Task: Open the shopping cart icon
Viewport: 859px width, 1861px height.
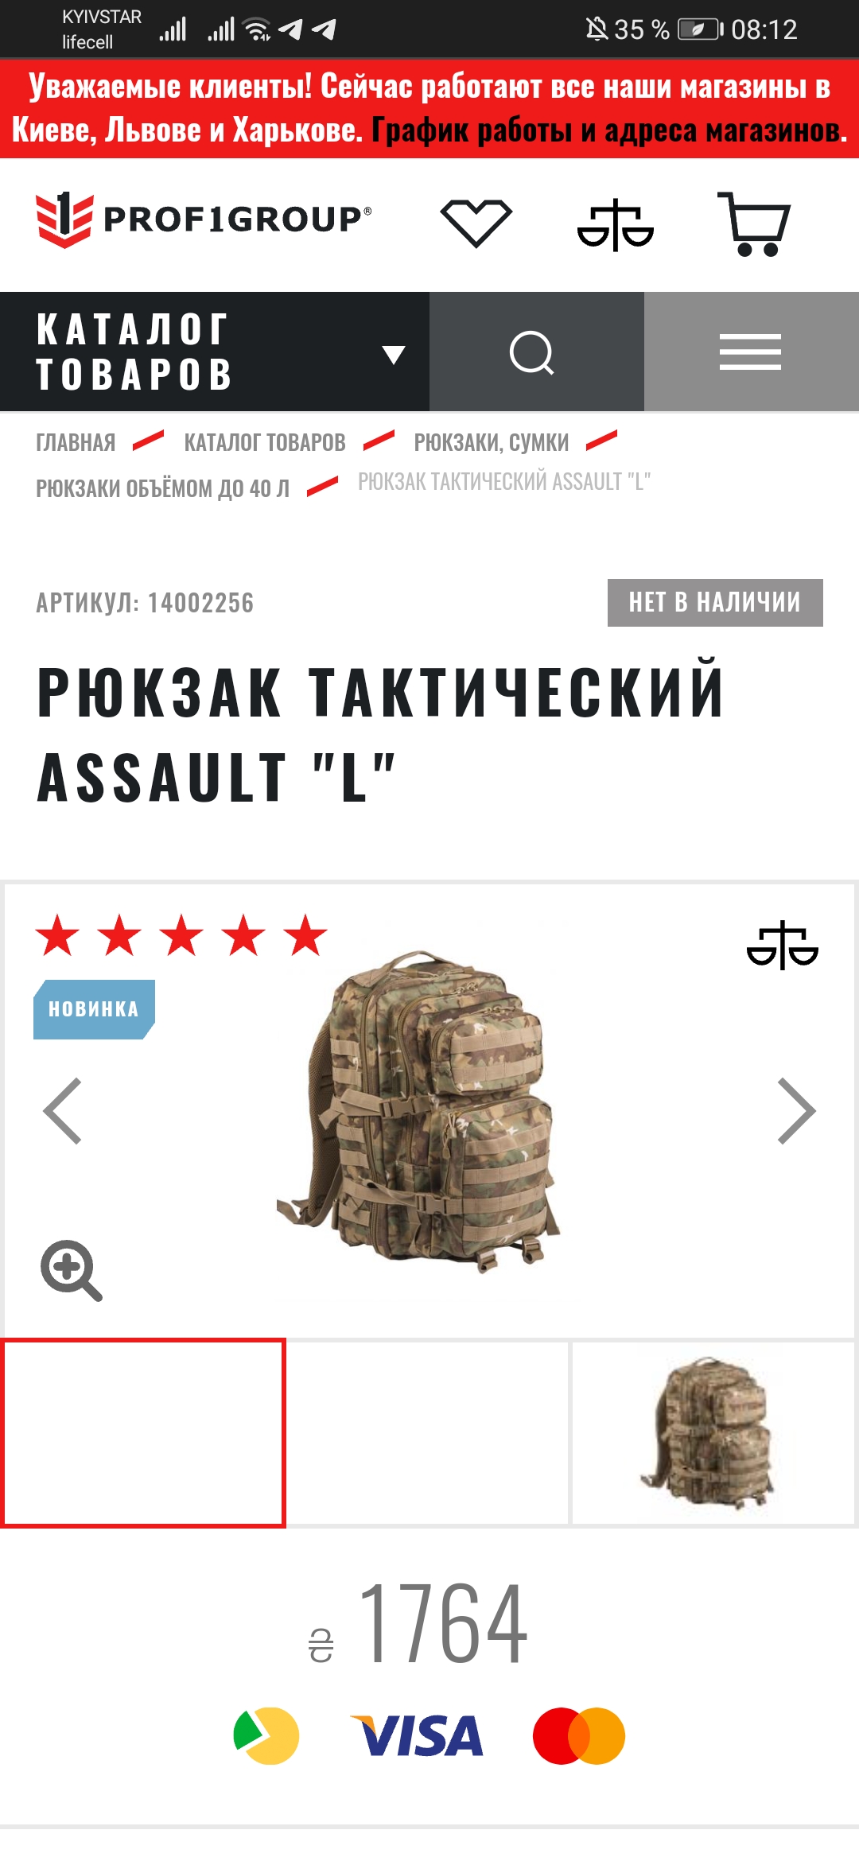Action: tap(753, 224)
